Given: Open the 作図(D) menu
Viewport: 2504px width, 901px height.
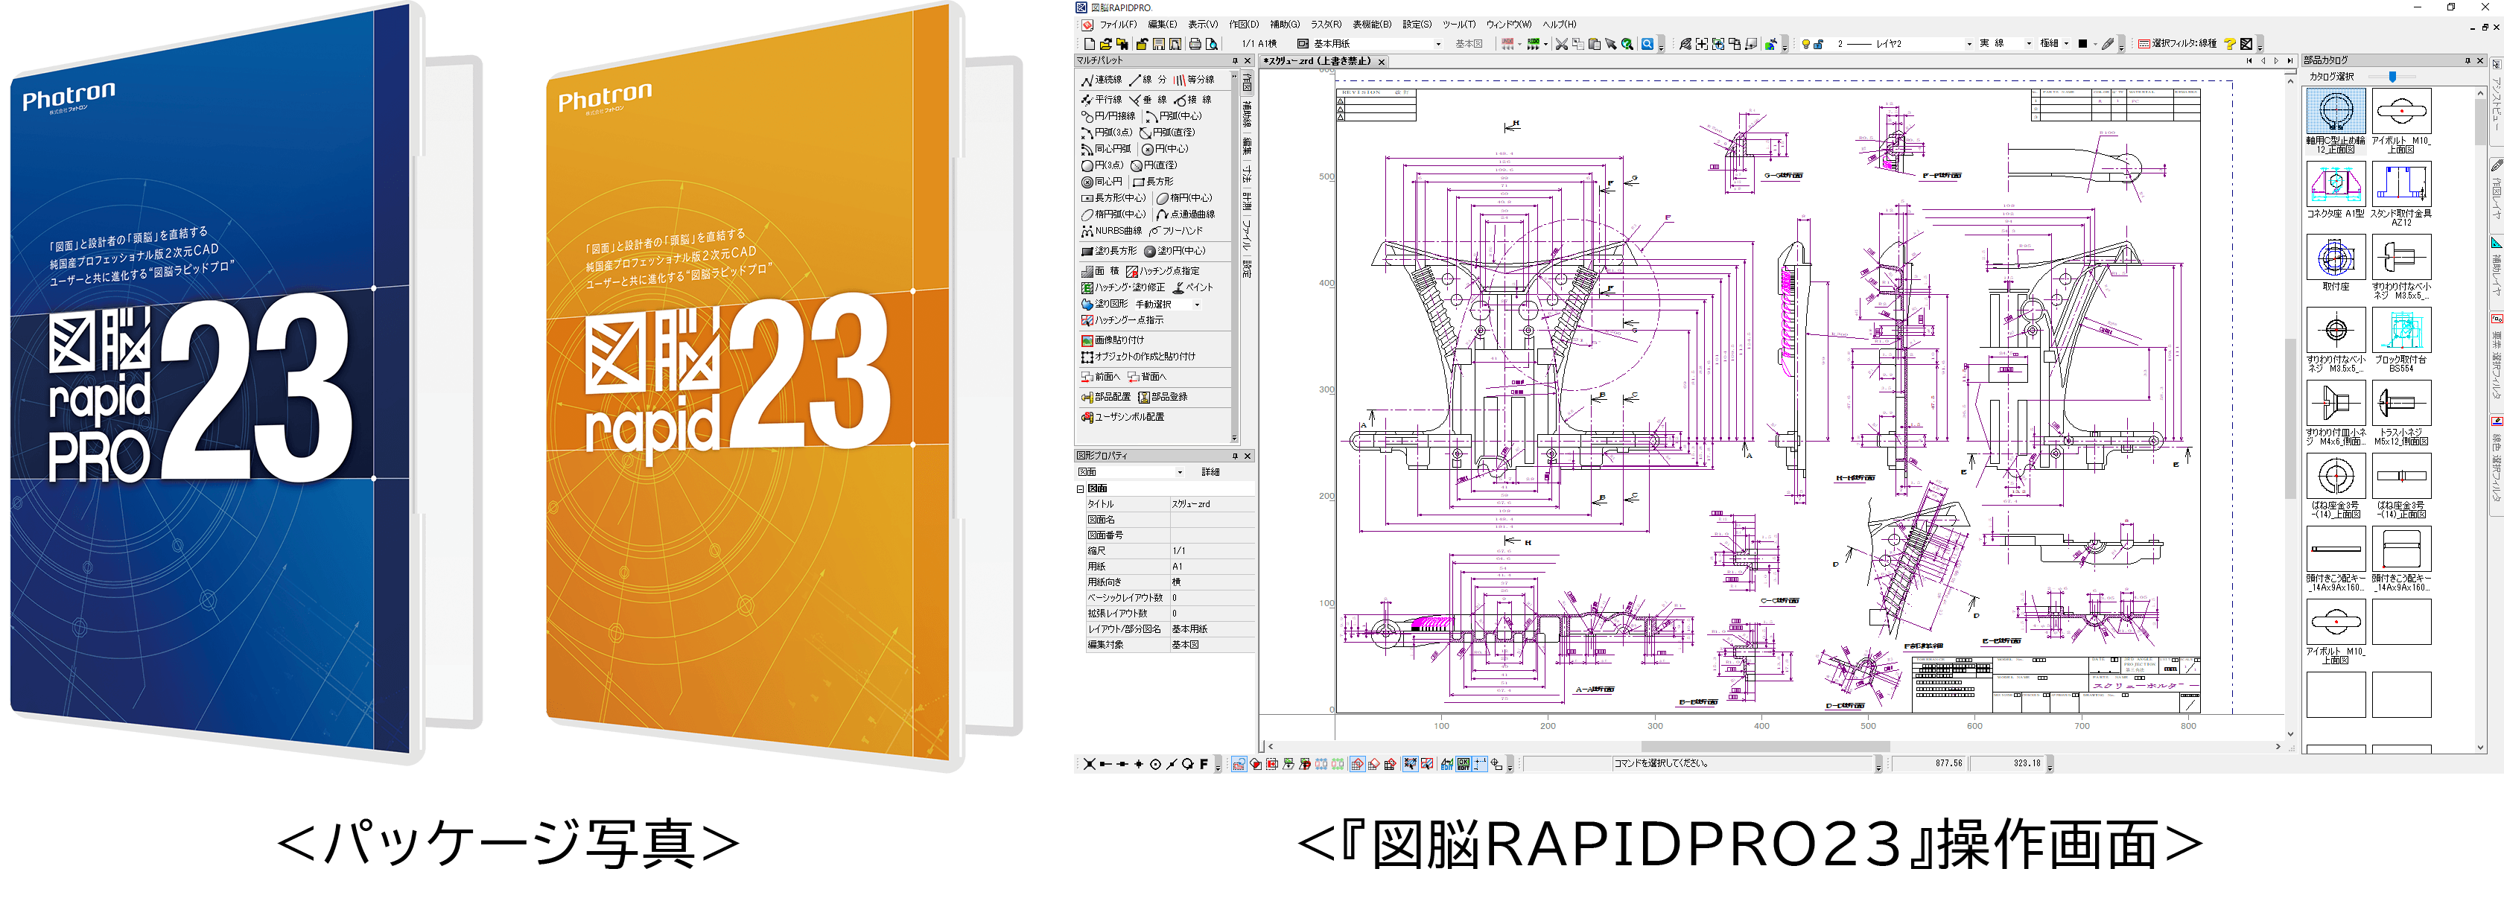Looking at the screenshot, I should [1243, 25].
